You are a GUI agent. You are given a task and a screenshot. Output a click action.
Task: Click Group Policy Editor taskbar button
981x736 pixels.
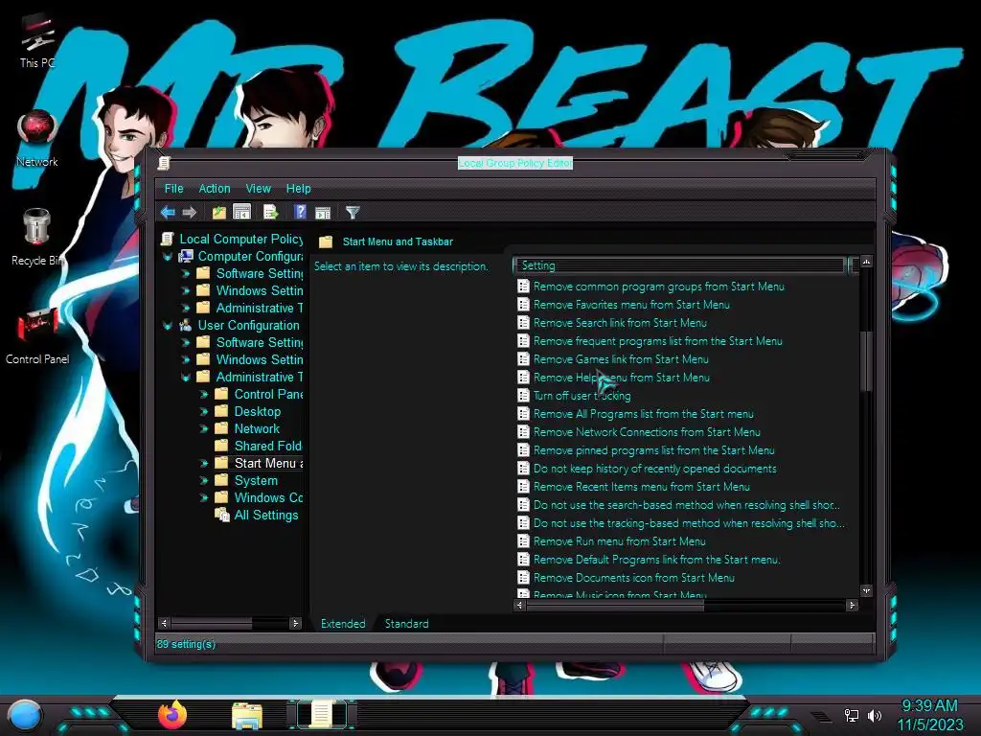pos(322,714)
